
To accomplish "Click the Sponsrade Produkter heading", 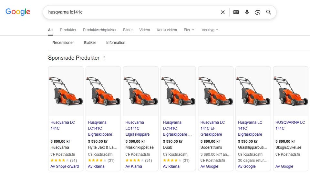I will 74,58.
